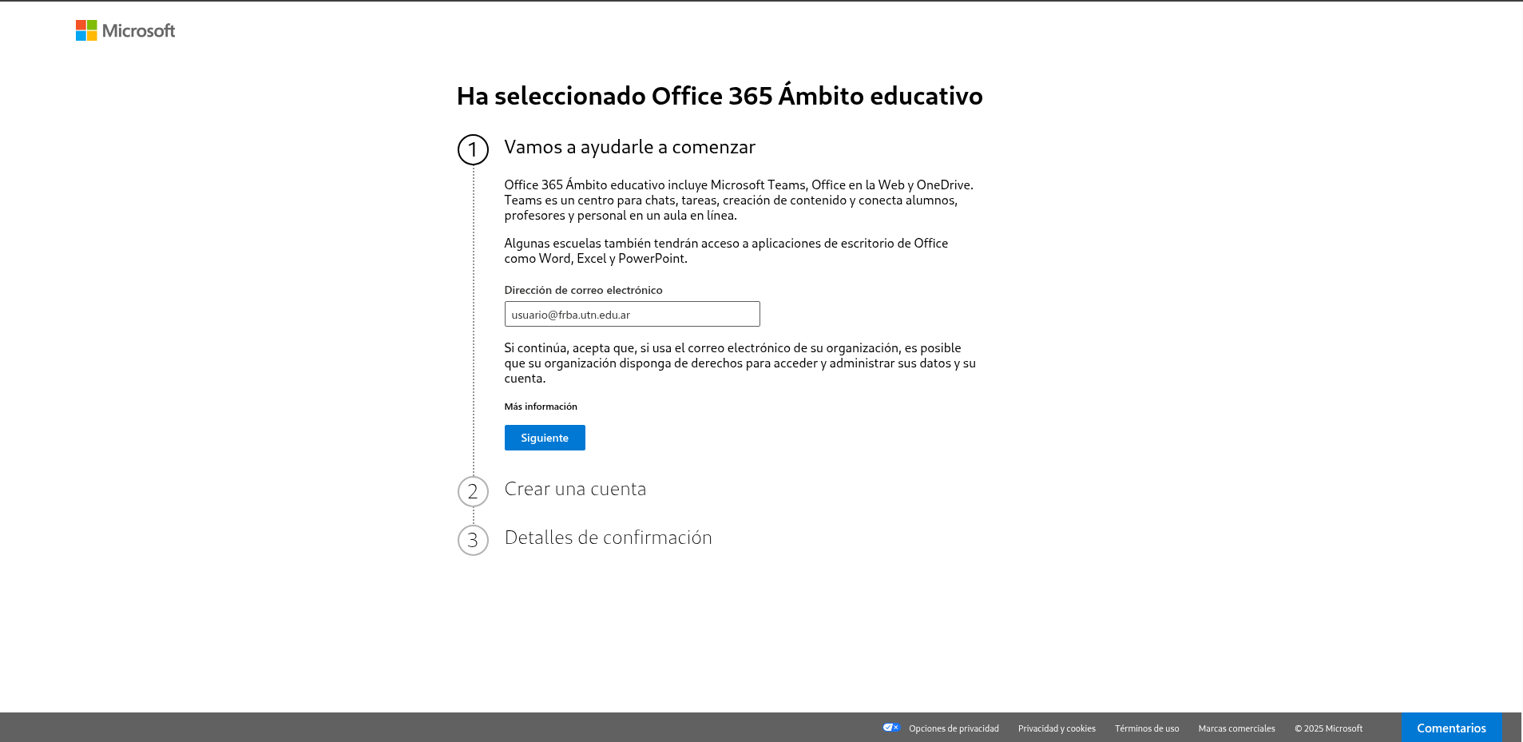This screenshot has height=742, width=1523.
Task: Select the Vamos a ayudarle a comenzar heading
Action: [629, 147]
